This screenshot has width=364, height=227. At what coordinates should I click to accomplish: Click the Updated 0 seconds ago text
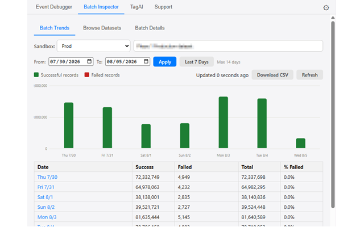pos(222,75)
